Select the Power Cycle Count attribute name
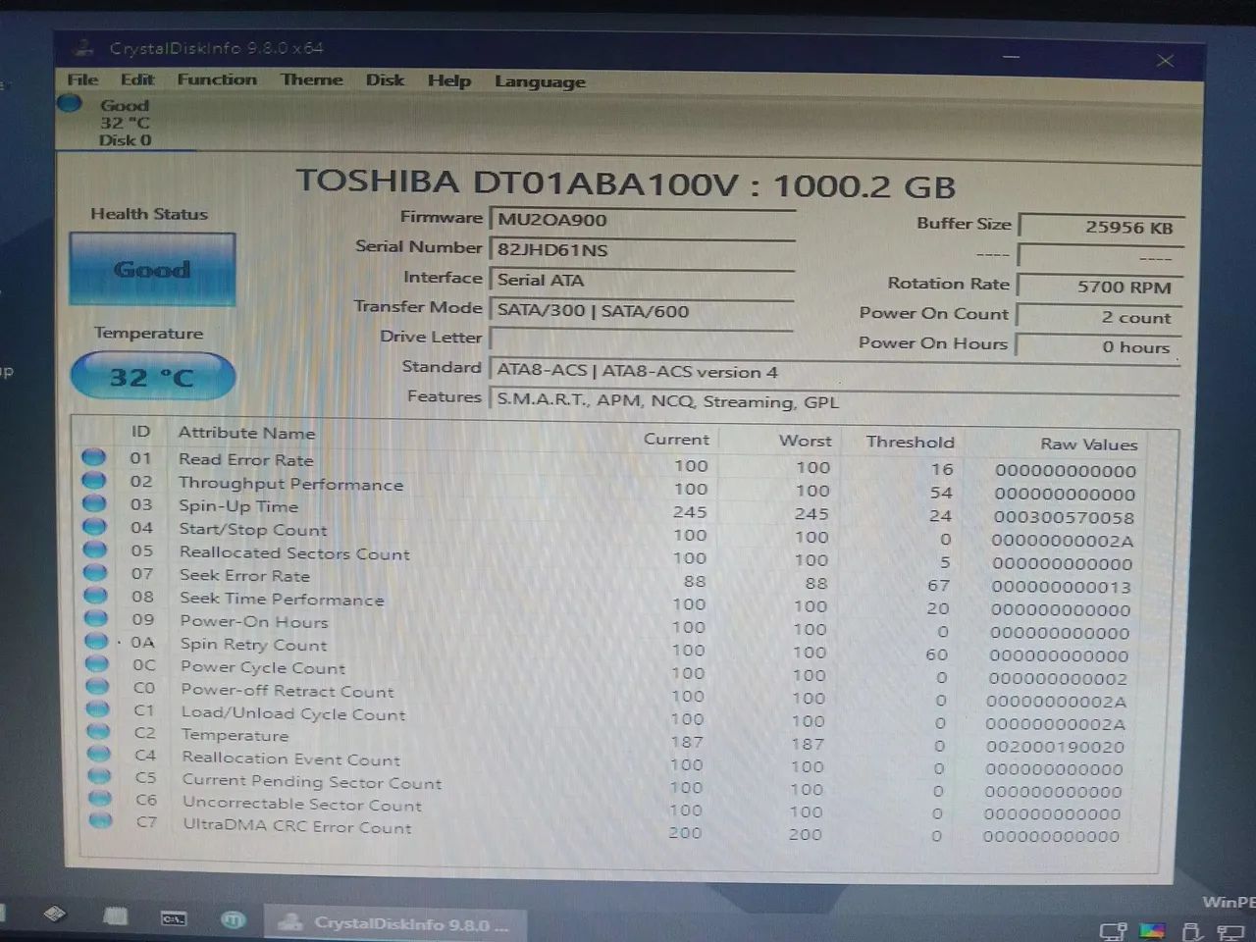The height and width of the screenshot is (942, 1256). 263,667
